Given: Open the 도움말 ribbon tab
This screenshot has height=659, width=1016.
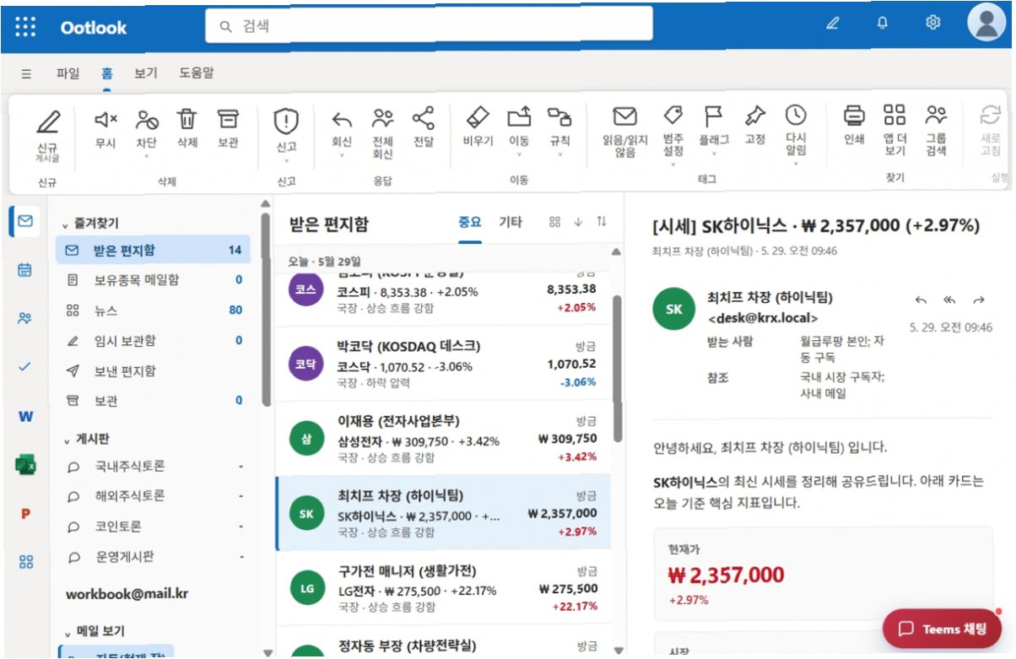Looking at the screenshot, I should click(196, 73).
